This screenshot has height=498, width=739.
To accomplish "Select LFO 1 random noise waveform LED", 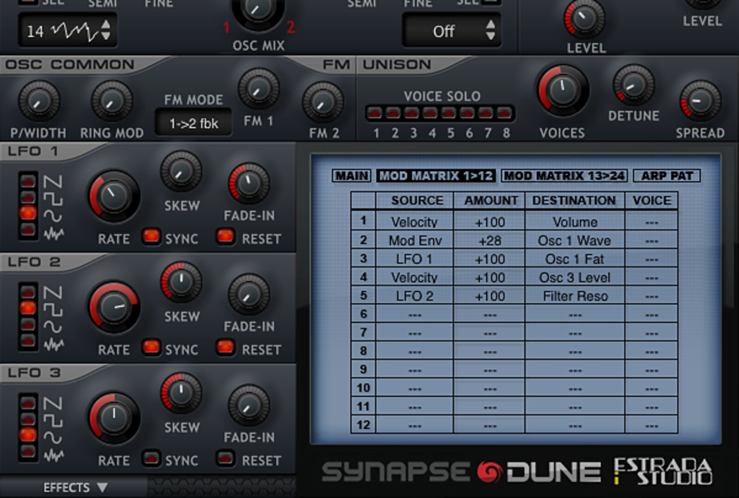I will click(28, 230).
